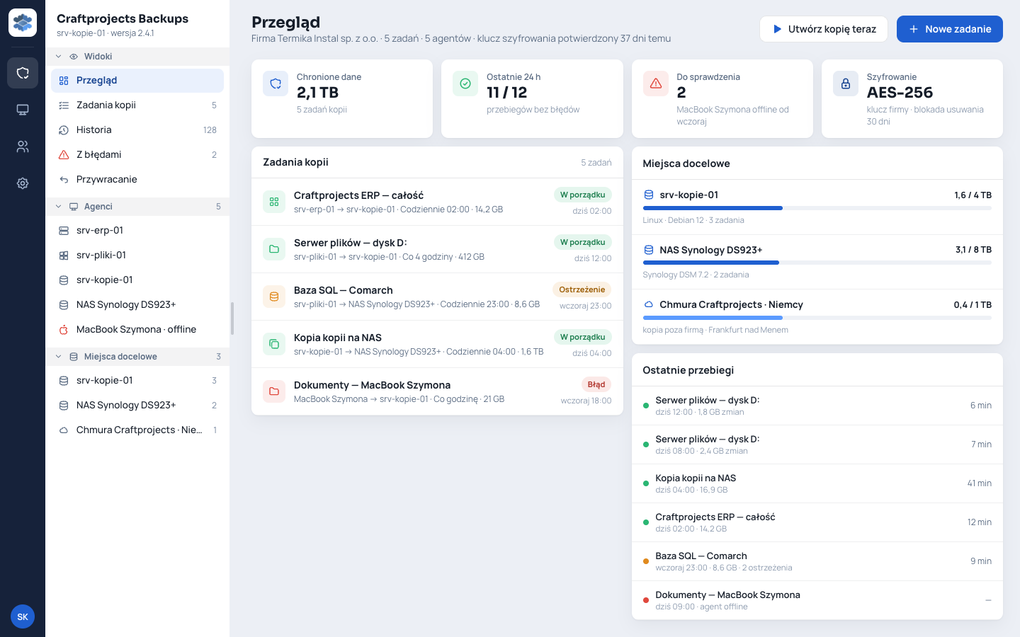This screenshot has height=637, width=1020.
Task: Click the red folder icon of Dokumenty MacBook job
Action: 274,391
